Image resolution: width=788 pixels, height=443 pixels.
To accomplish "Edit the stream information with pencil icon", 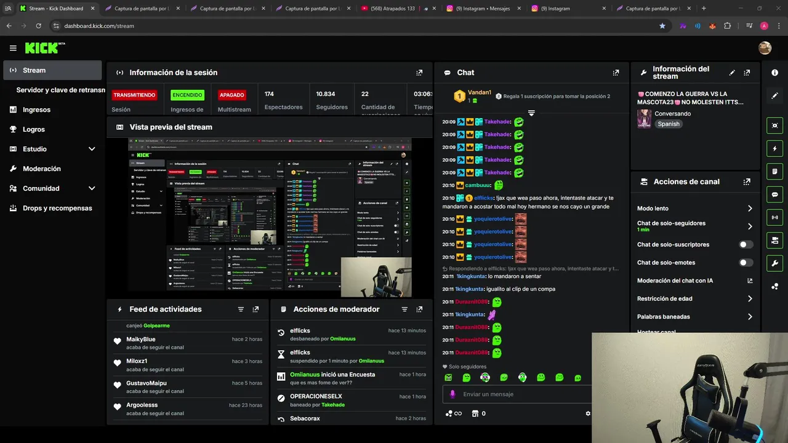I will point(732,73).
